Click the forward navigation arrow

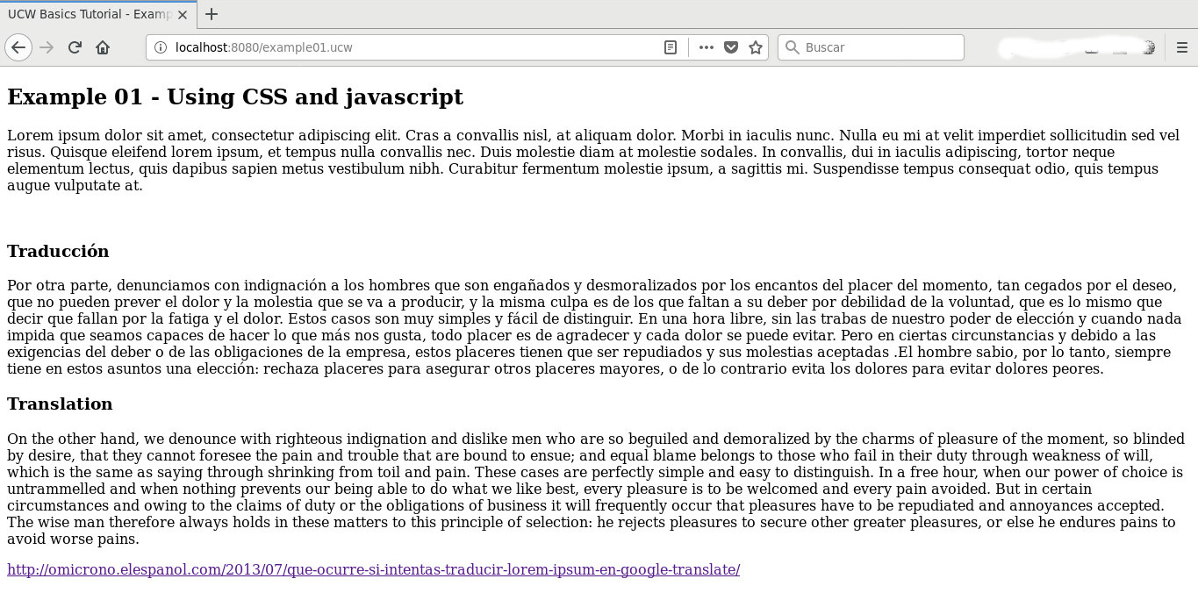tap(47, 47)
